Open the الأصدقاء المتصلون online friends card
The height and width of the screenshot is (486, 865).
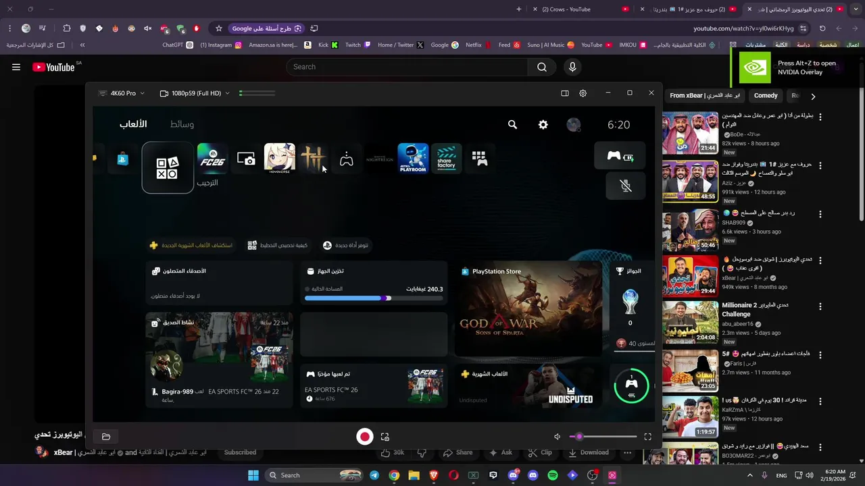[219, 283]
